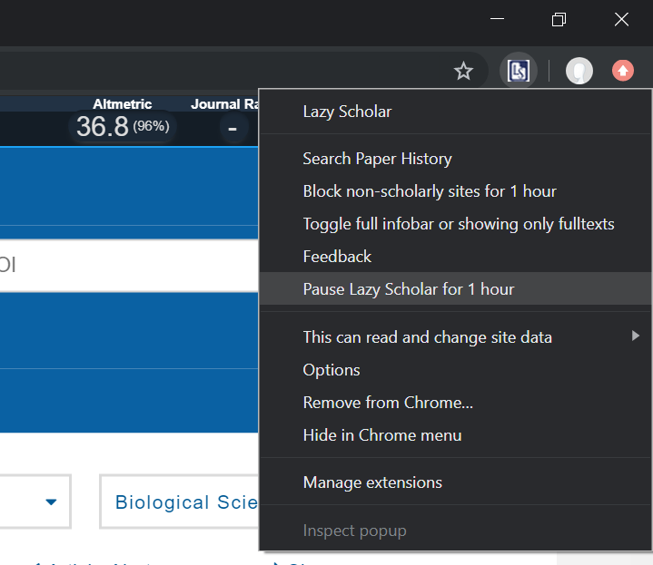Minimize the Chrome window
653x565 pixels.
point(498,19)
